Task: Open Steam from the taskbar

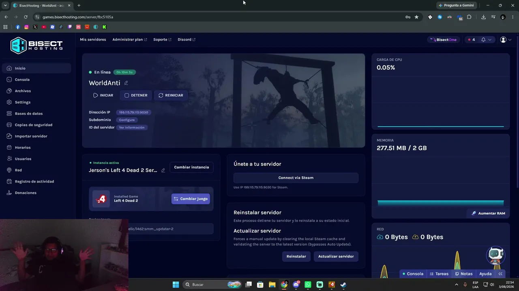Action: pyautogui.click(x=343, y=285)
